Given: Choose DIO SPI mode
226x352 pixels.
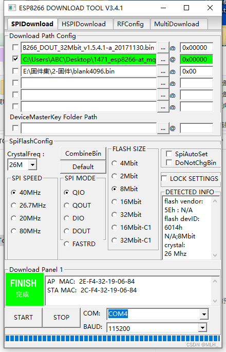Looking at the screenshot, I should 74,218.
